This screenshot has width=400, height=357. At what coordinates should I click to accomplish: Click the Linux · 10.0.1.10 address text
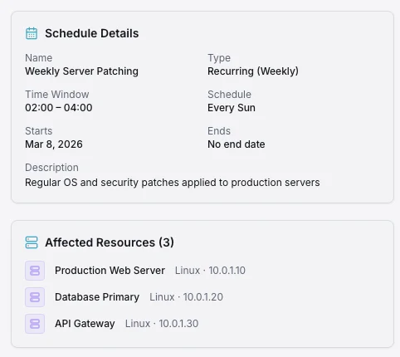(210, 271)
